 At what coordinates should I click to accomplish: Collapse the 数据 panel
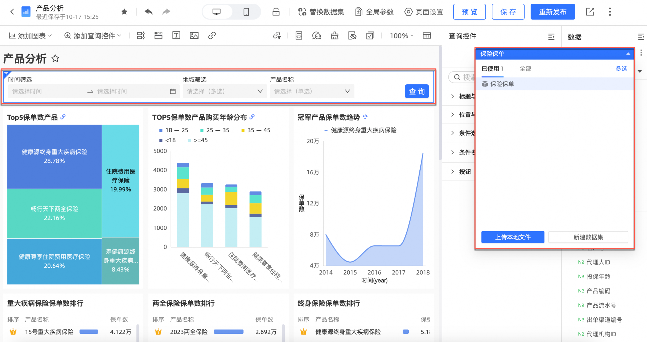coord(641,37)
